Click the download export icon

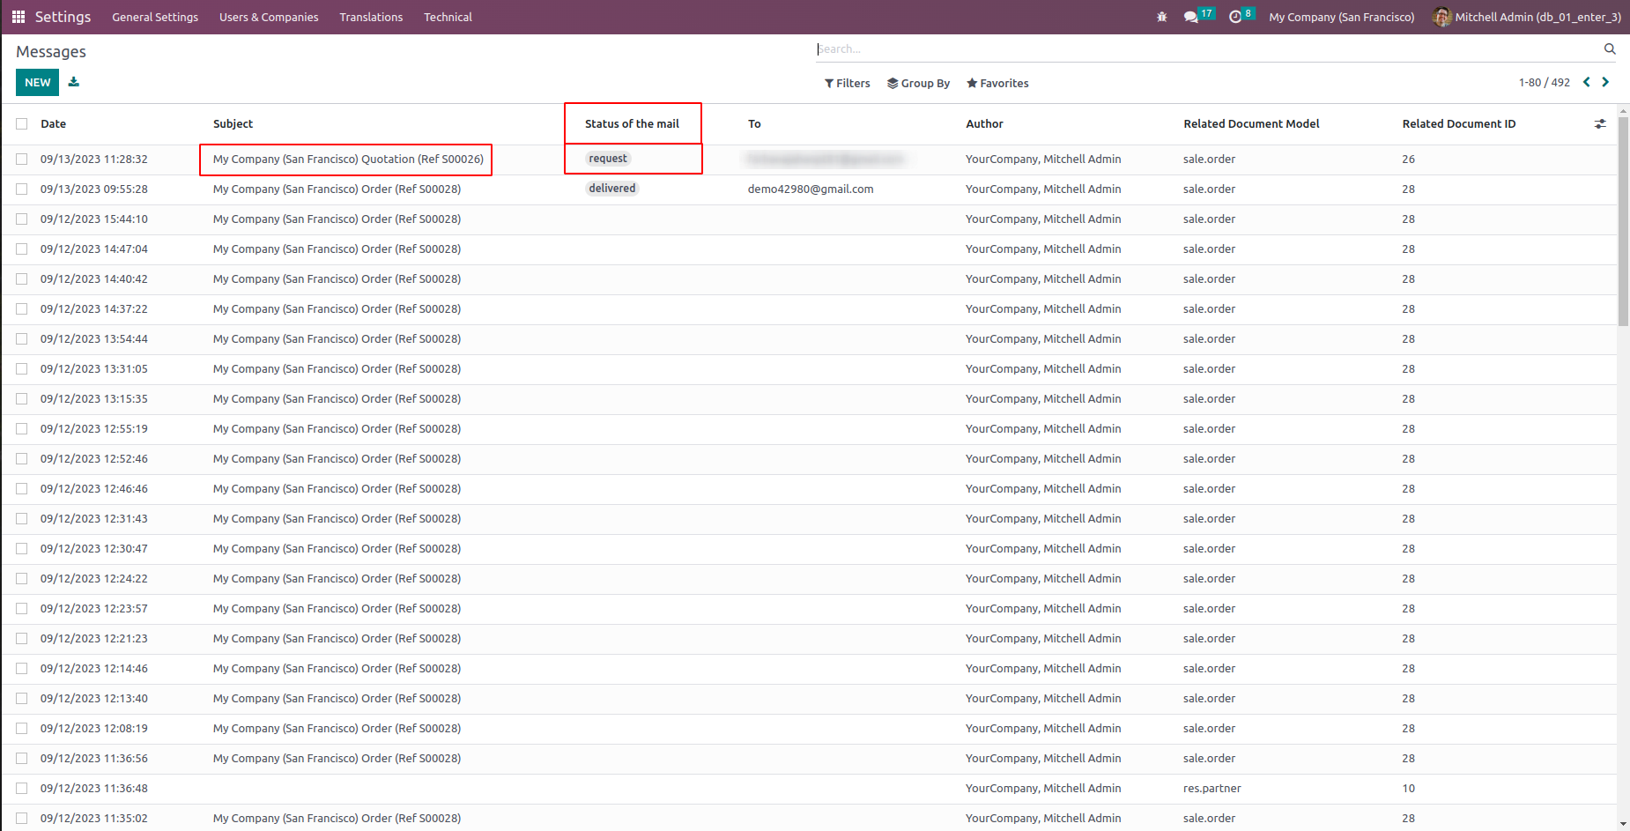[x=74, y=82]
